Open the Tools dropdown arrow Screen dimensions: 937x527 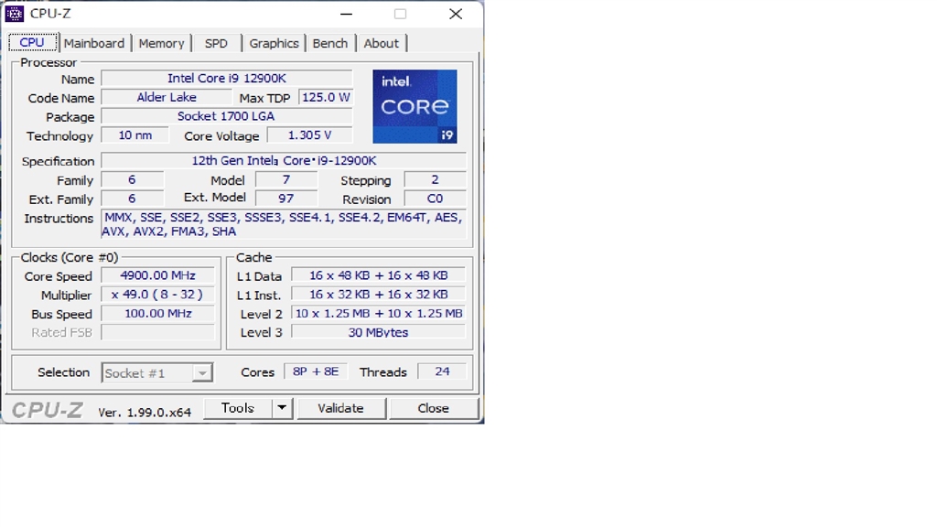pos(283,408)
